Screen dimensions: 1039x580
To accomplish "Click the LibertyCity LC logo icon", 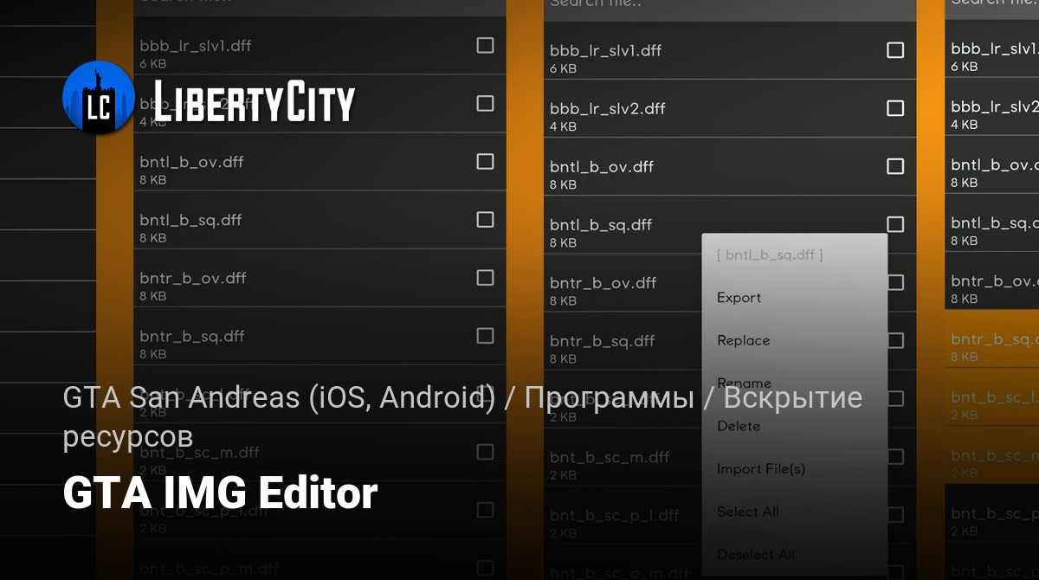I will pos(98,97).
